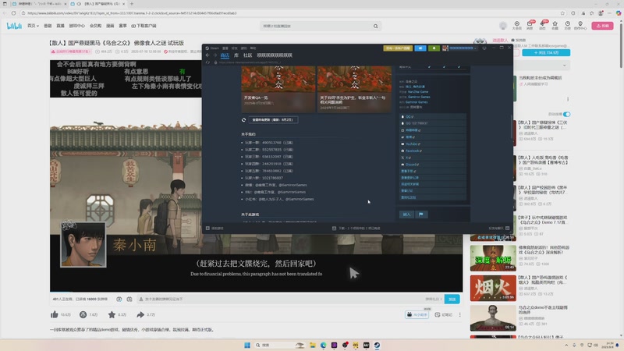
Task: Open Steam icon on the Windows taskbar
Action: [377, 345]
